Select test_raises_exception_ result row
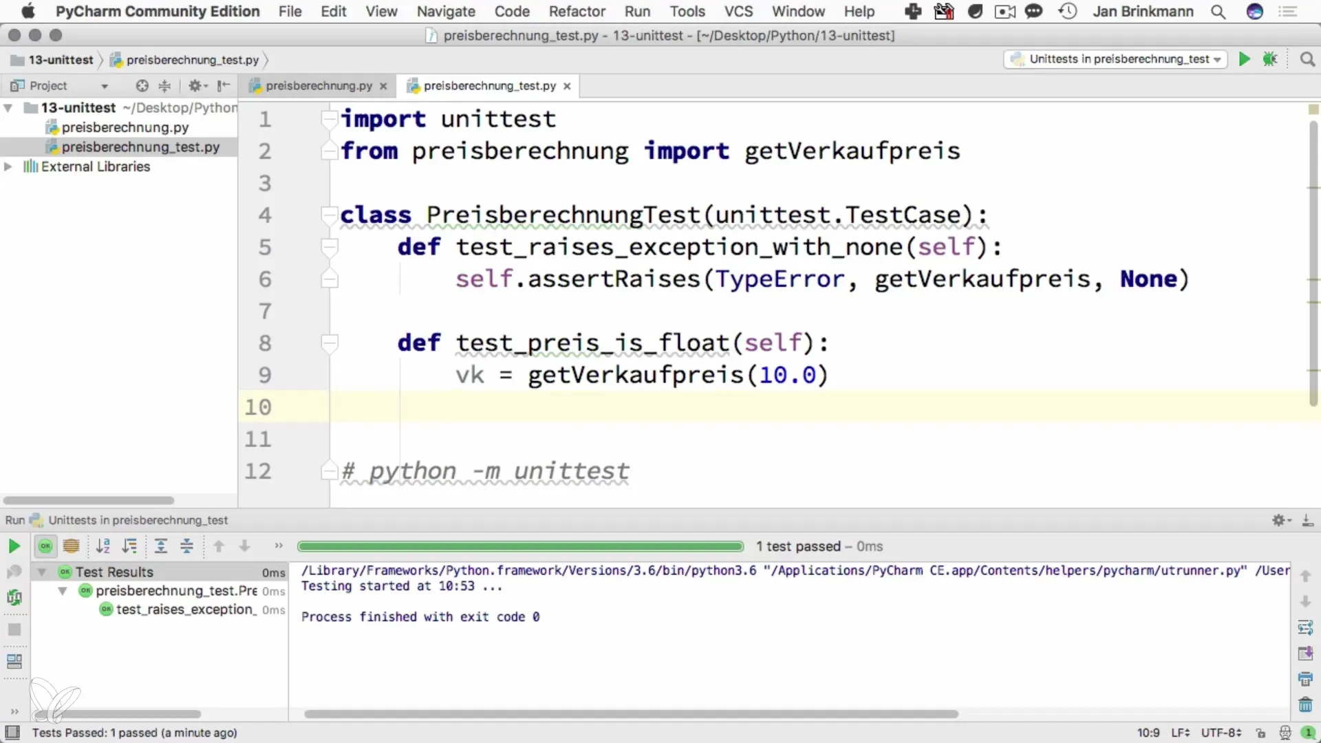 pyautogui.click(x=186, y=610)
